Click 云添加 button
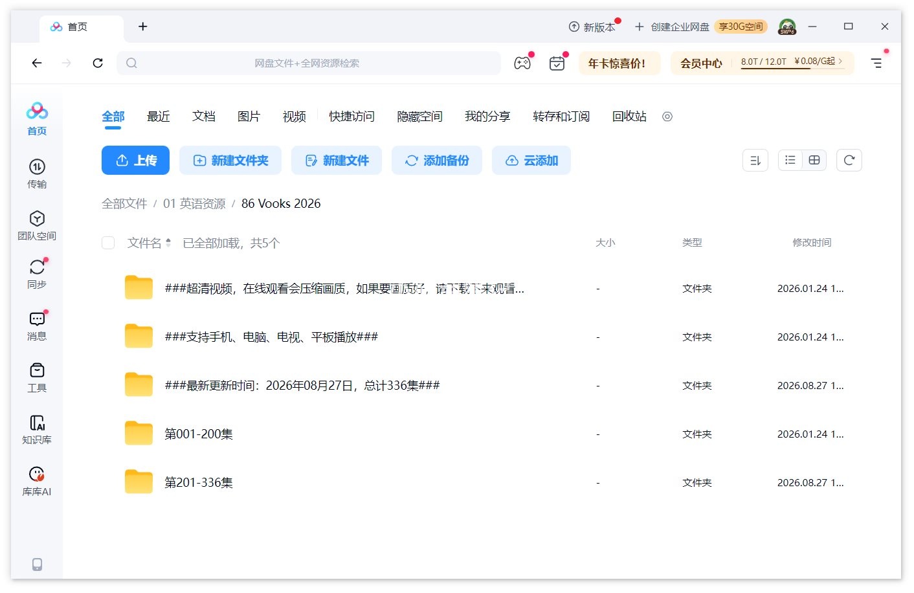The width and height of the screenshot is (914, 593). coord(531,160)
